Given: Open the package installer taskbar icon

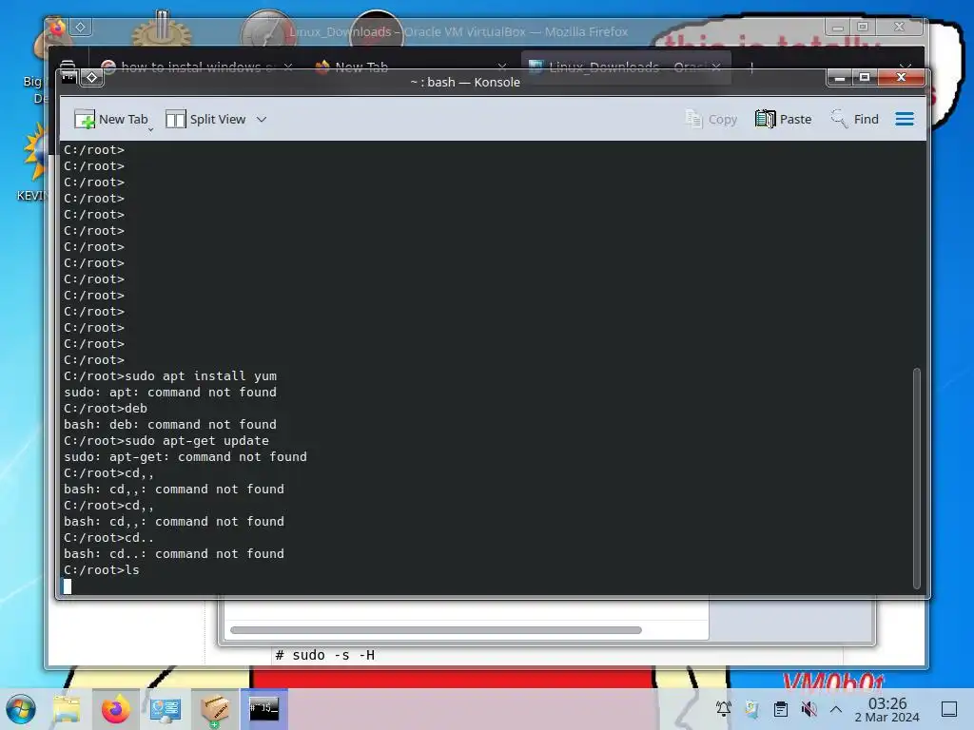Looking at the screenshot, I should [x=214, y=709].
